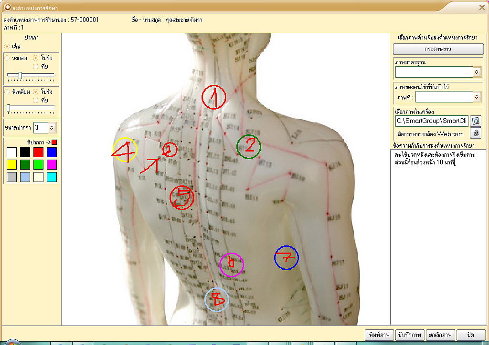Click the พิมพ์ภาพ (print image) button
The width and height of the screenshot is (489, 345).
pyautogui.click(x=379, y=335)
